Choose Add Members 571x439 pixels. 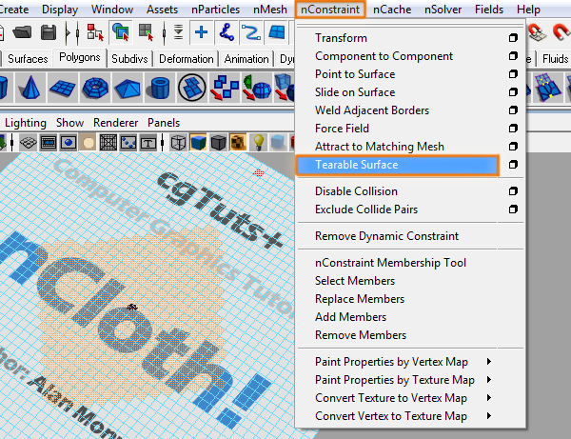coord(350,317)
